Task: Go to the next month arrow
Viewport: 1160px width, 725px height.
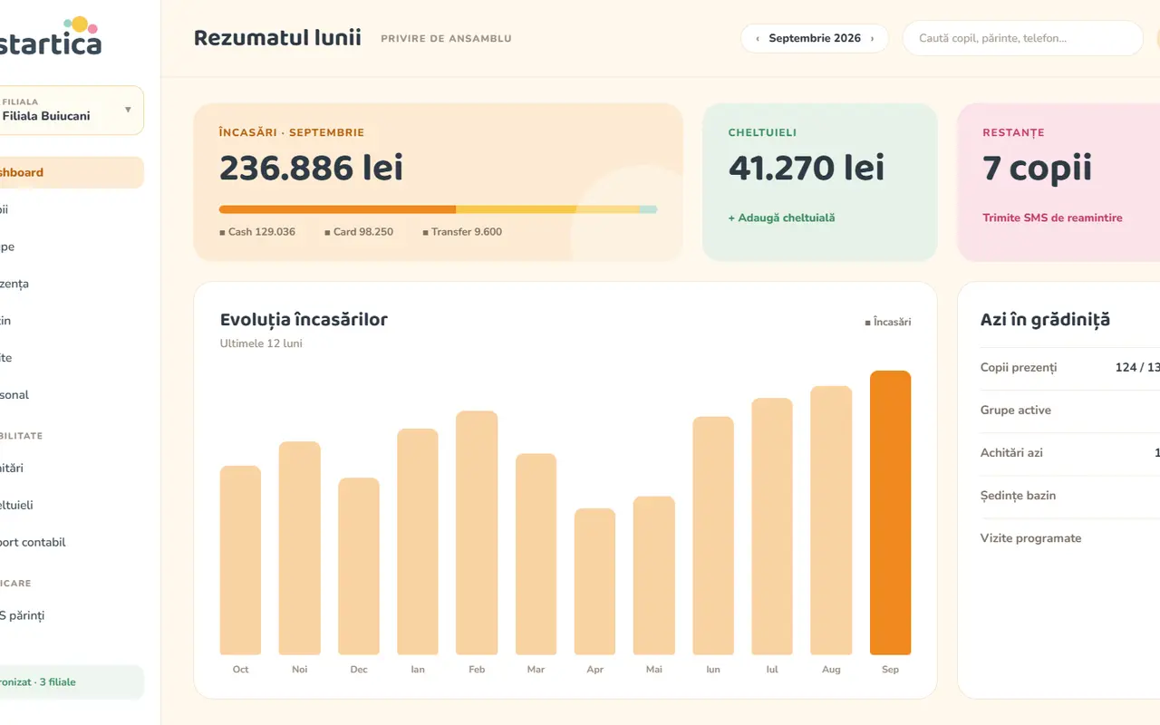Action: pos(872,39)
